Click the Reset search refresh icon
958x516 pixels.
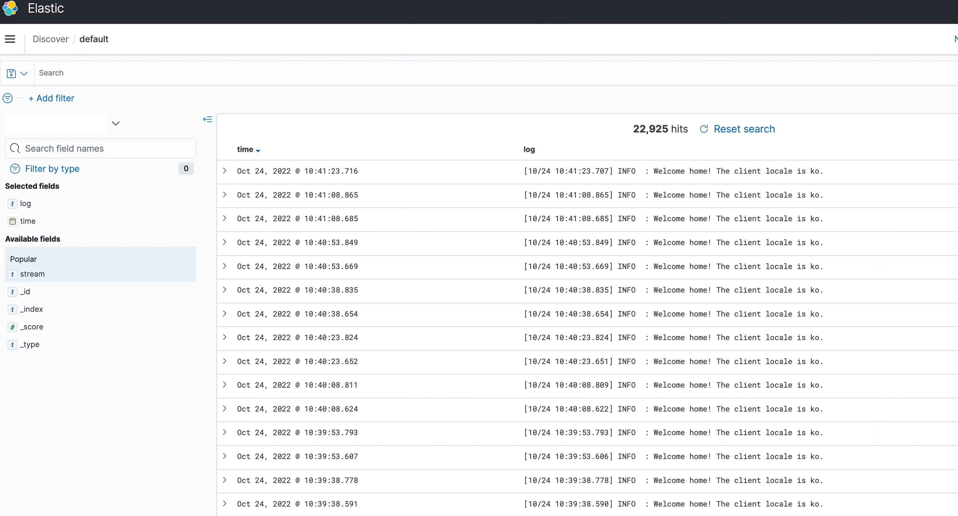[x=704, y=129]
